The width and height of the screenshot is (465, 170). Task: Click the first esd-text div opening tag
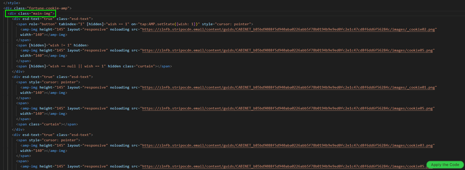[52, 19]
